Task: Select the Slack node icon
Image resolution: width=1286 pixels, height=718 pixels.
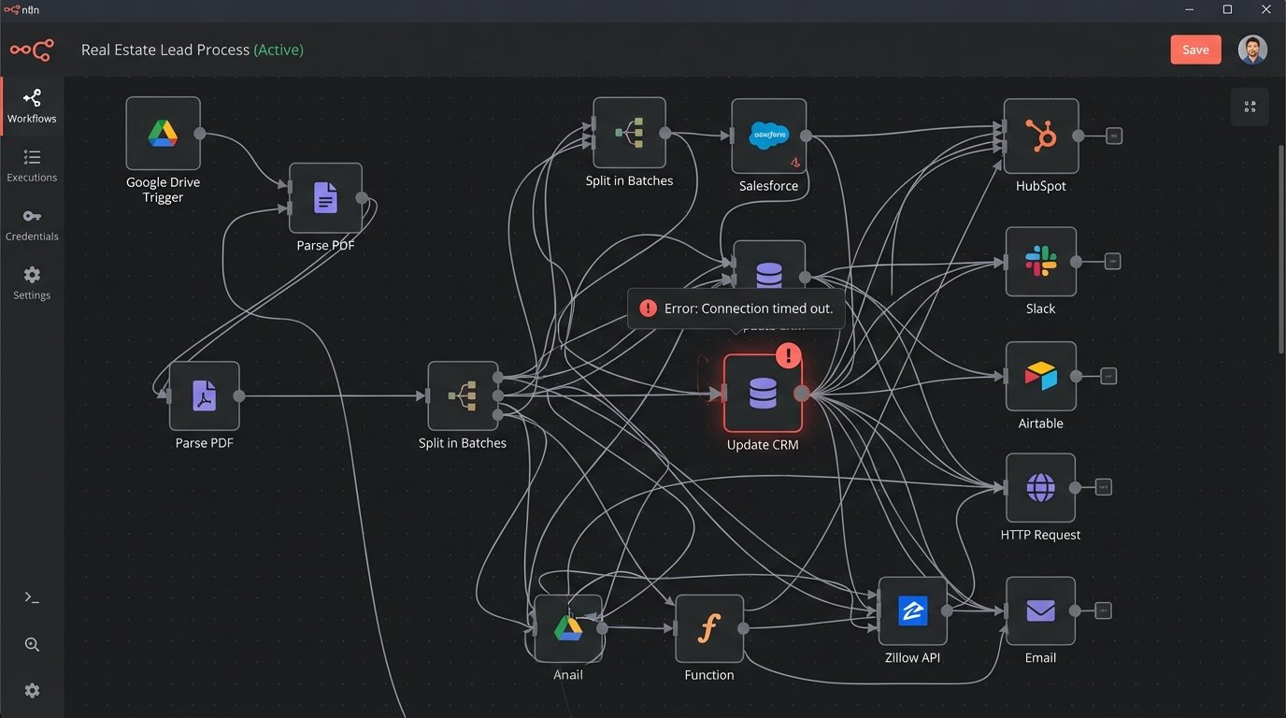Action: (1040, 262)
